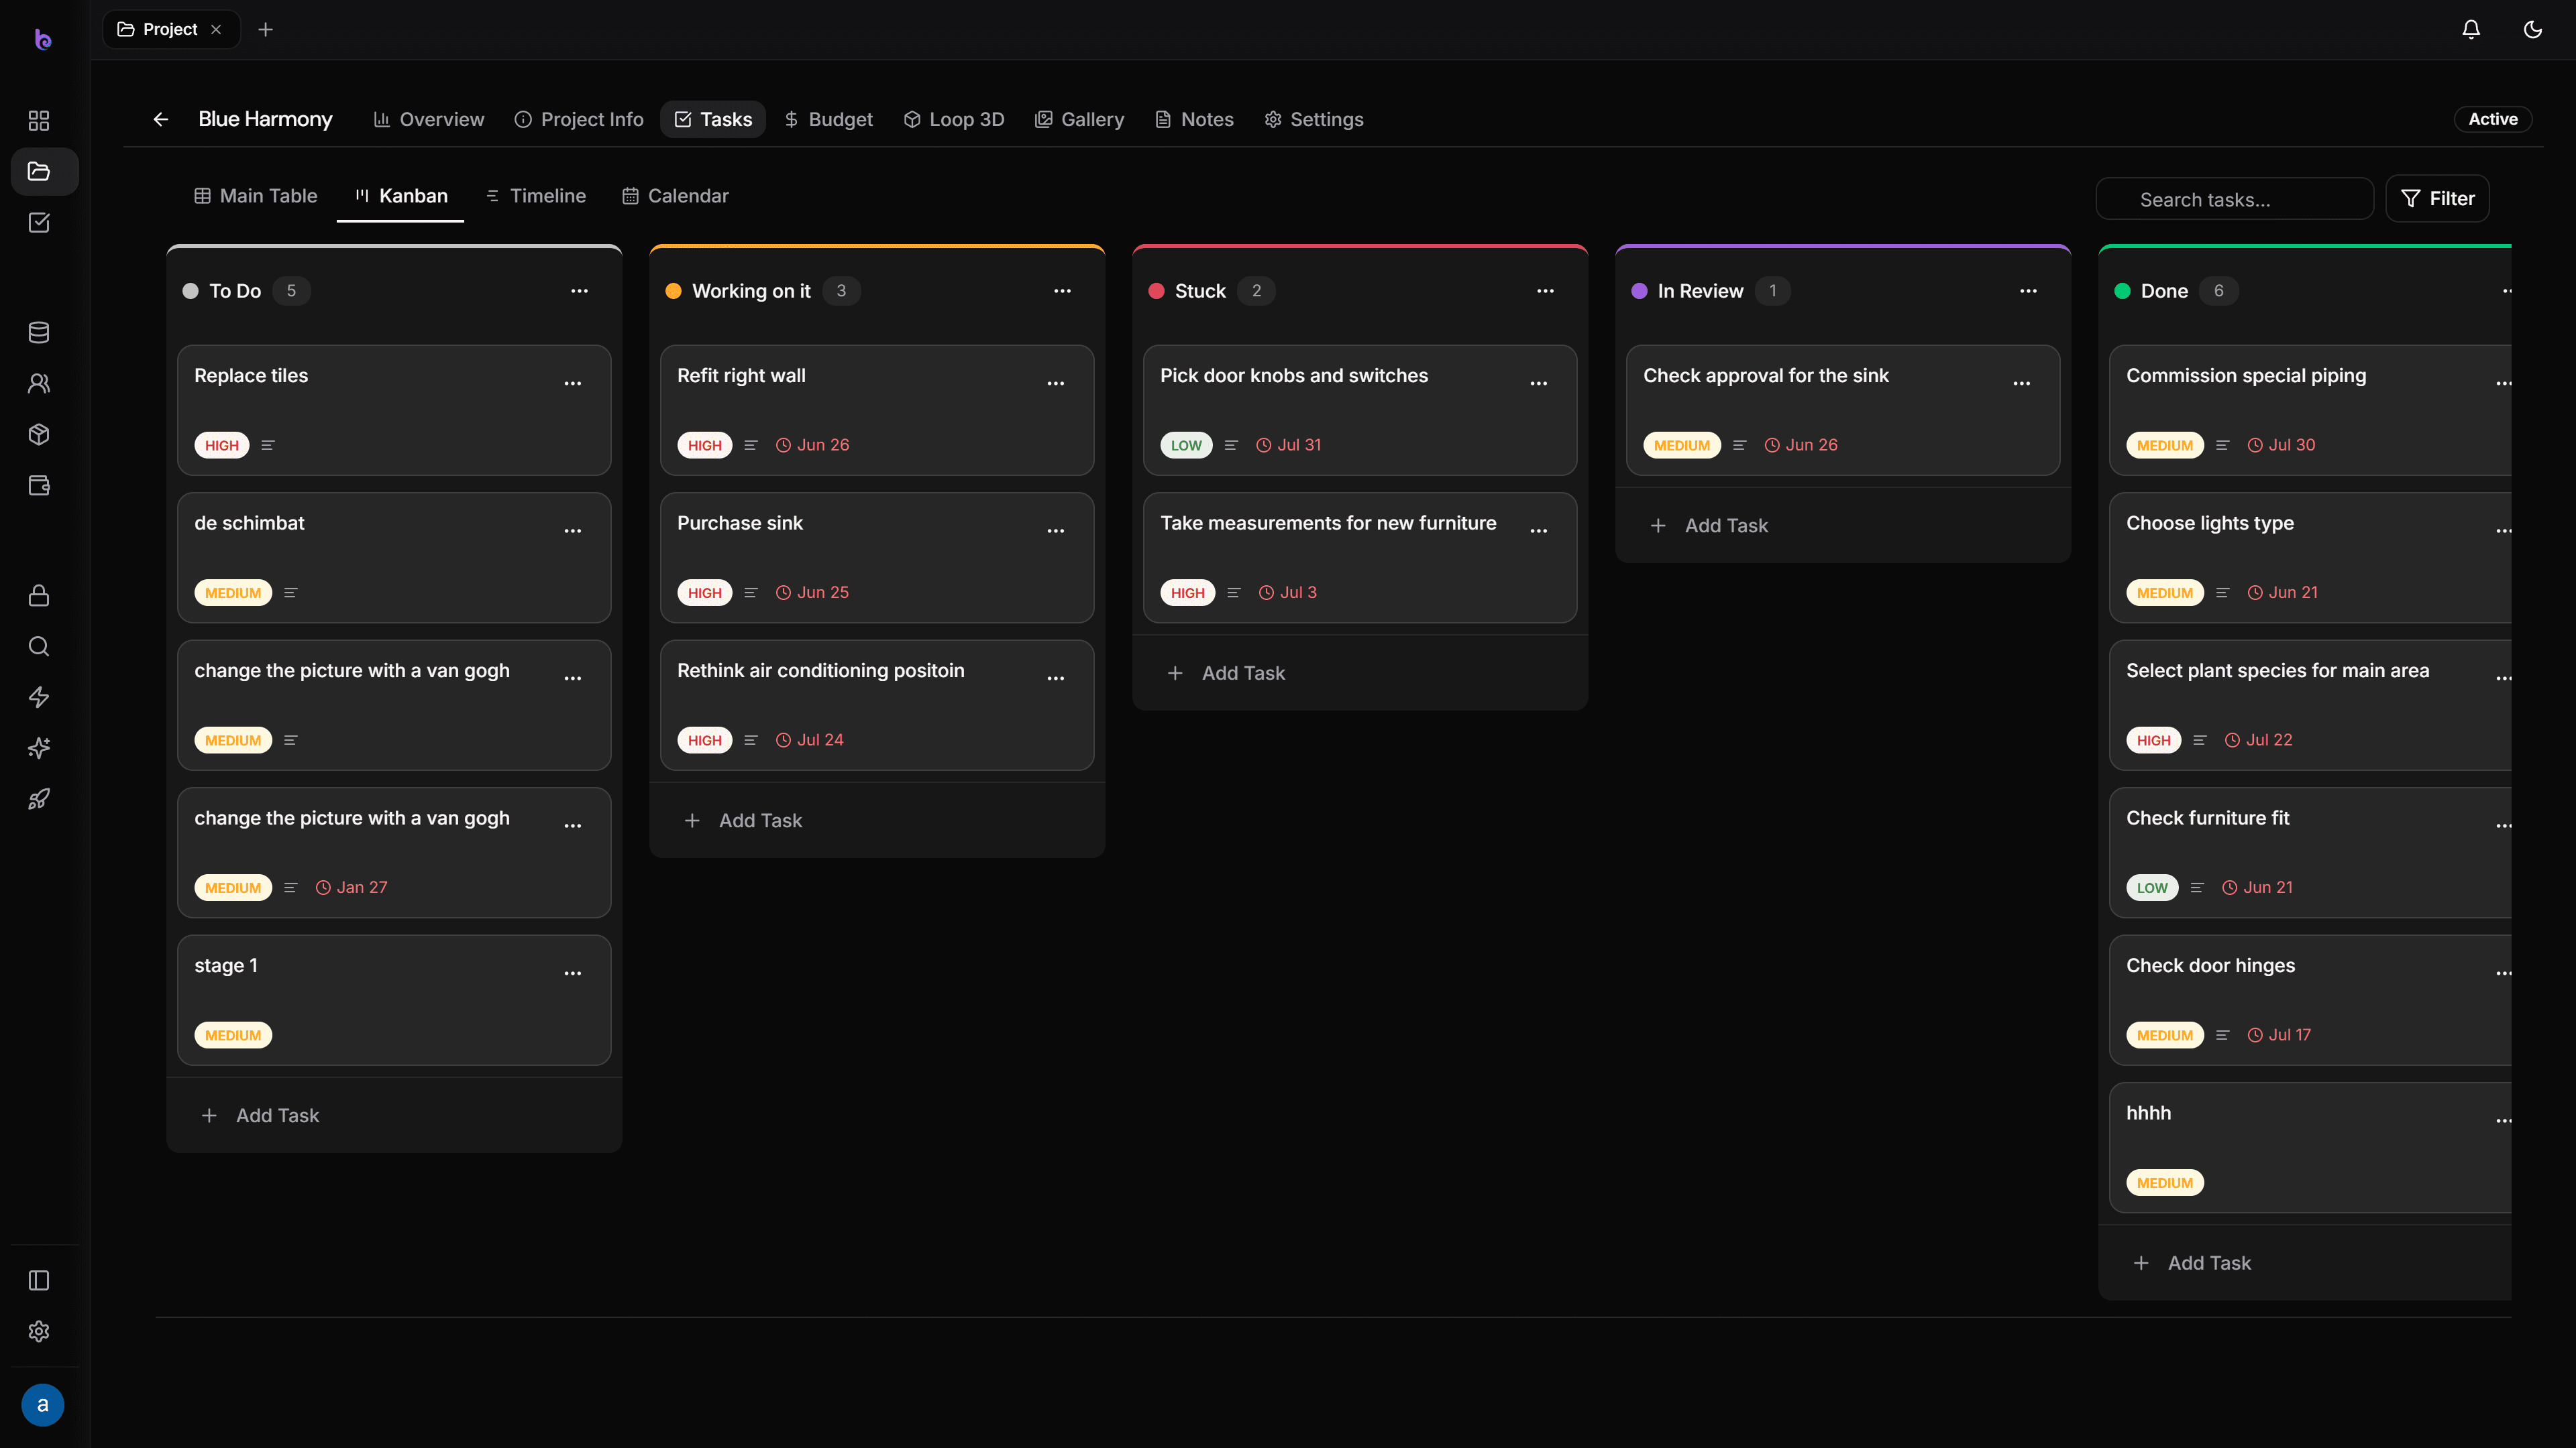The height and width of the screenshot is (1448, 2576).
Task: Switch to Calendar view
Action: point(676,196)
